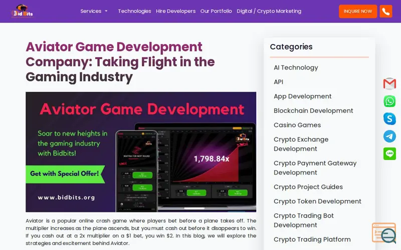Open Blockchain Development category
401x250 pixels.
(313, 110)
